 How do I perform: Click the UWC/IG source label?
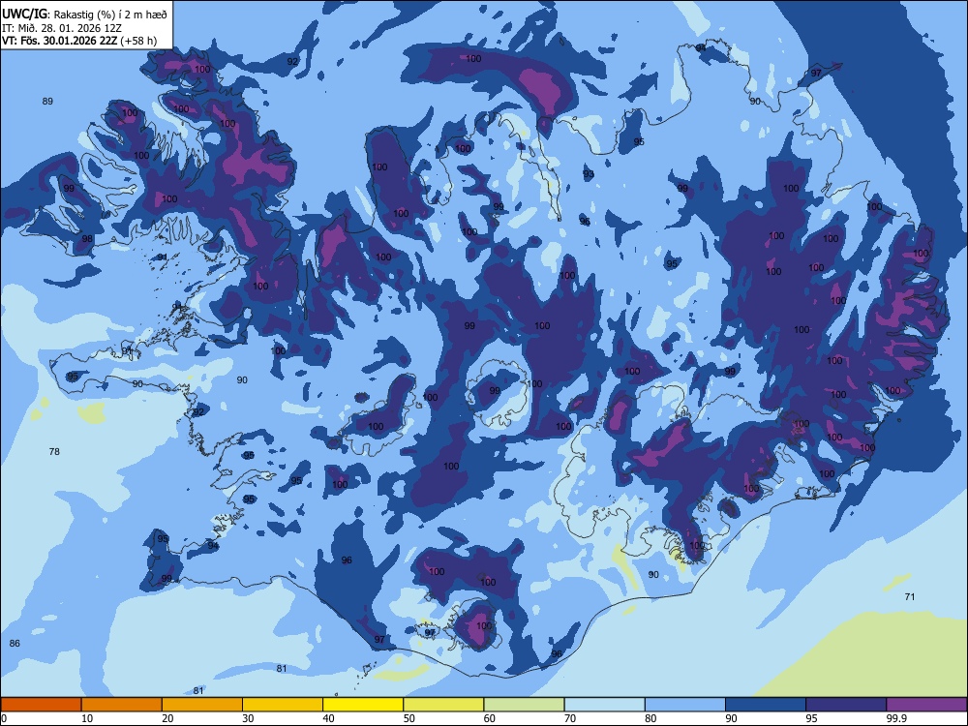coord(24,14)
